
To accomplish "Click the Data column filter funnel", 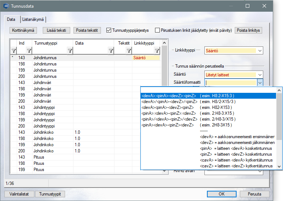I will pos(110,51).
